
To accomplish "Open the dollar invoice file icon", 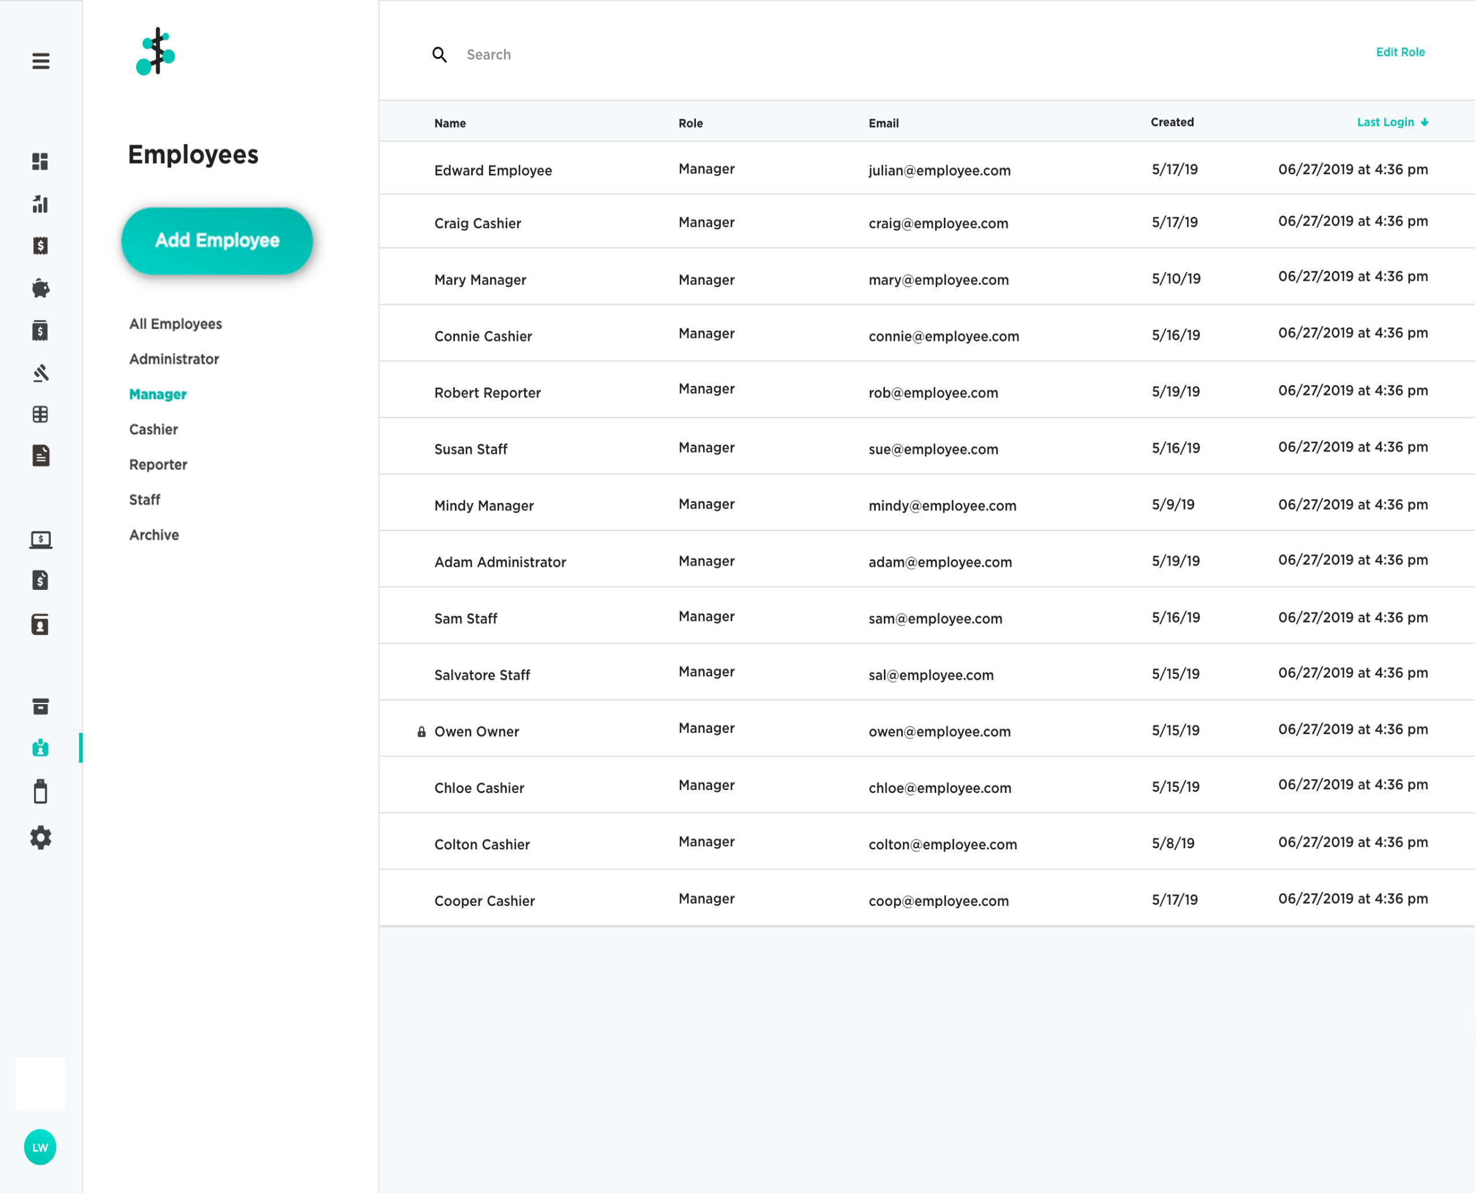I will (x=40, y=580).
